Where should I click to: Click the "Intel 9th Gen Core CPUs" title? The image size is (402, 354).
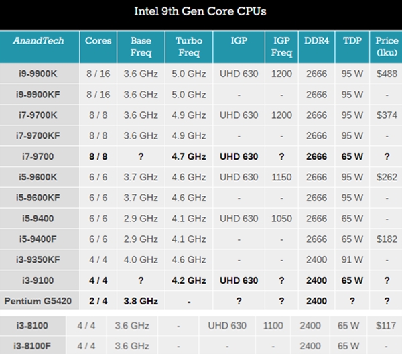[201, 12]
